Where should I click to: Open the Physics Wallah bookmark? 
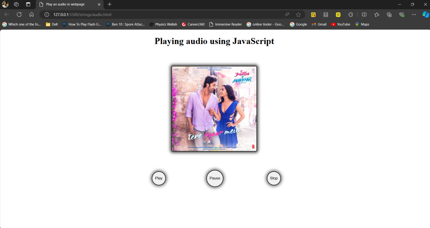(163, 24)
